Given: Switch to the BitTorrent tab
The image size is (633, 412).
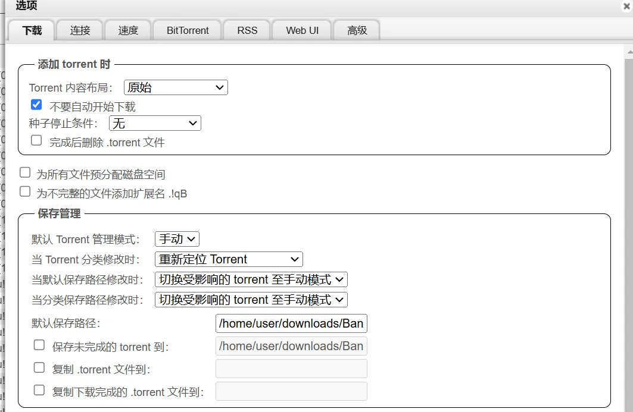Looking at the screenshot, I should (188, 31).
